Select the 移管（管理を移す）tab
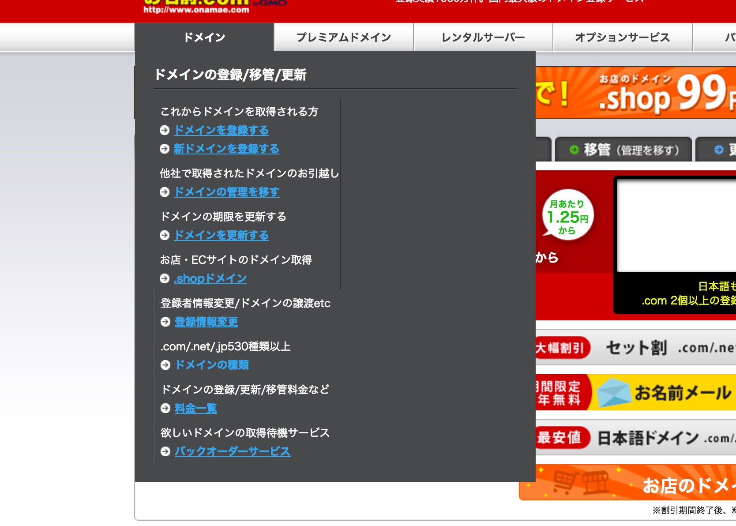The image size is (736, 526). coord(623,150)
